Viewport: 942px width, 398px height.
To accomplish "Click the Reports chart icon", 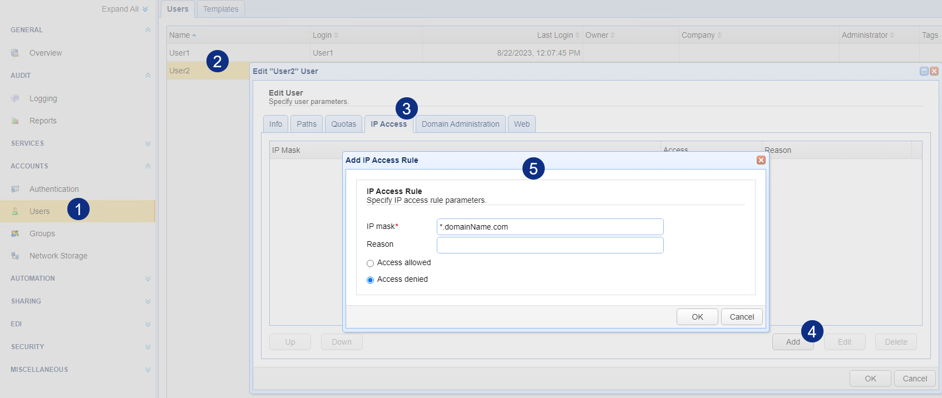I will point(15,121).
